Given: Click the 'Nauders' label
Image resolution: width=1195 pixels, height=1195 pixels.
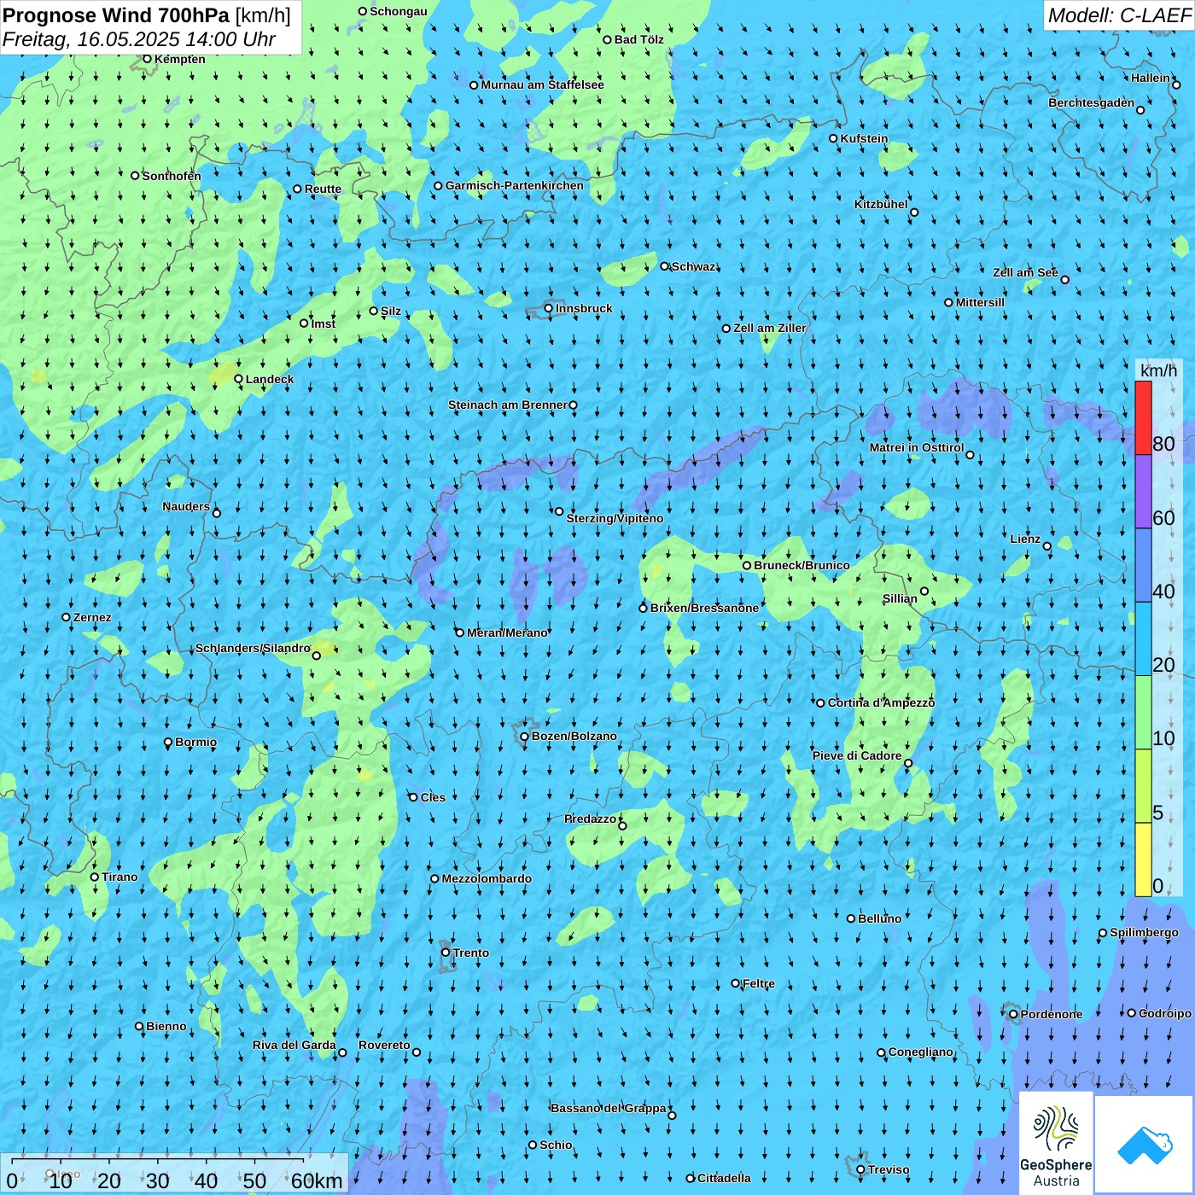Looking at the screenshot, I should [186, 506].
